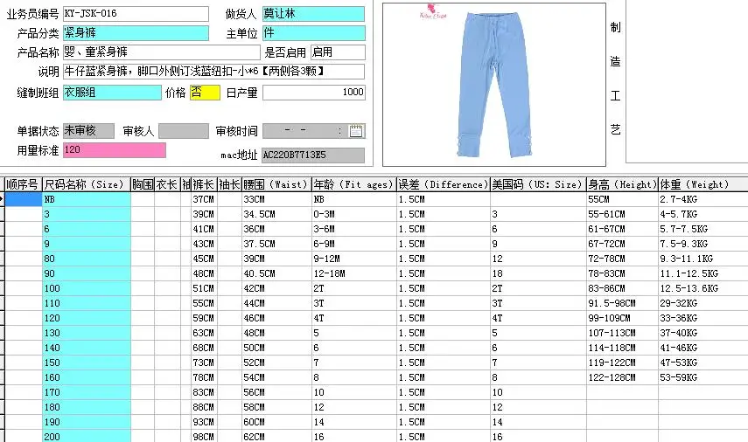Edit the 产品名称 field 婴、童紧身裤

click(162, 52)
